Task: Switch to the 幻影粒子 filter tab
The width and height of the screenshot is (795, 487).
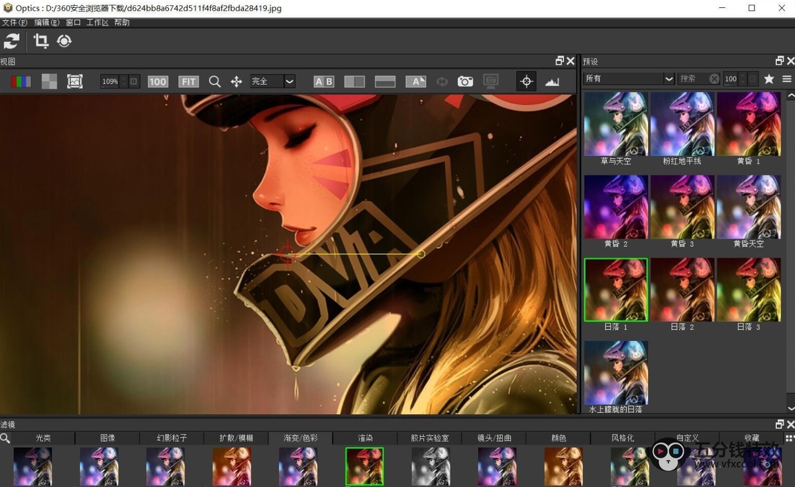Action: [172, 438]
